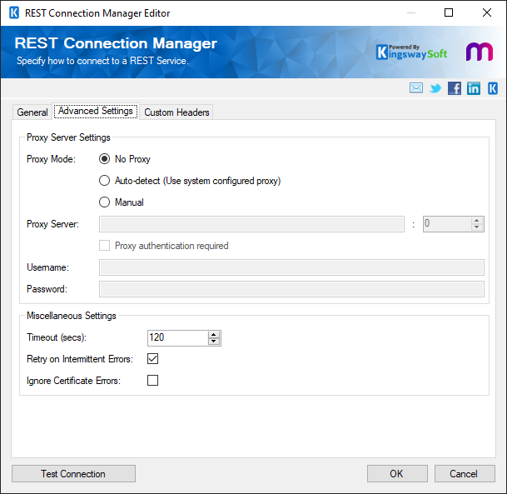Maximize the REST Connection Manager Editor window
507x494 pixels.
[449, 12]
